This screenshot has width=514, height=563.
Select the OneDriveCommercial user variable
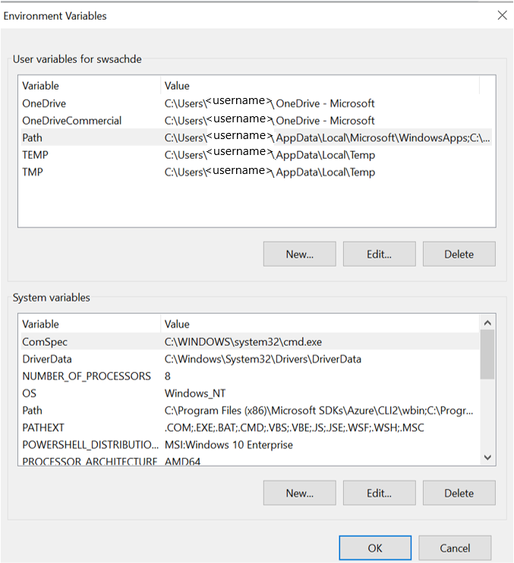tap(257, 121)
